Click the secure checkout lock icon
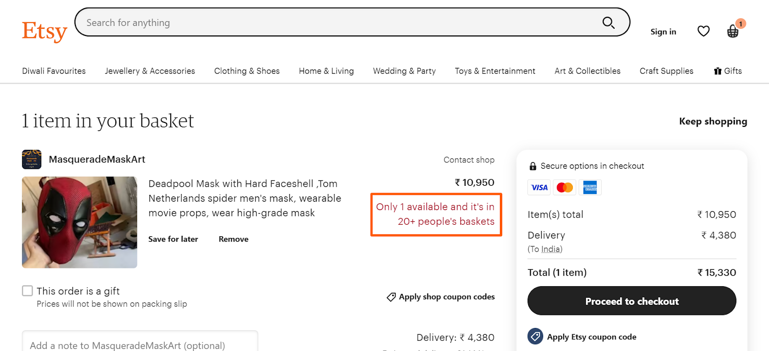This screenshot has height=351, width=769. click(533, 166)
